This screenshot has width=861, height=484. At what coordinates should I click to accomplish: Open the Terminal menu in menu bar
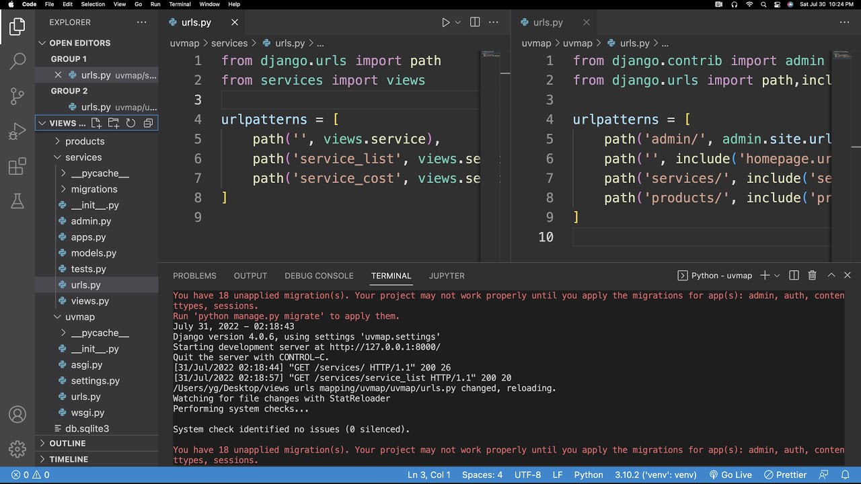coord(180,4)
